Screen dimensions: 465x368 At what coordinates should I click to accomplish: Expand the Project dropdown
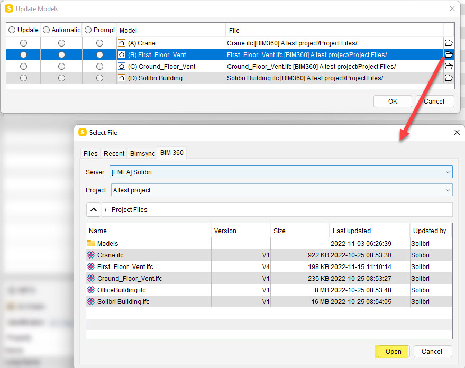click(x=448, y=190)
